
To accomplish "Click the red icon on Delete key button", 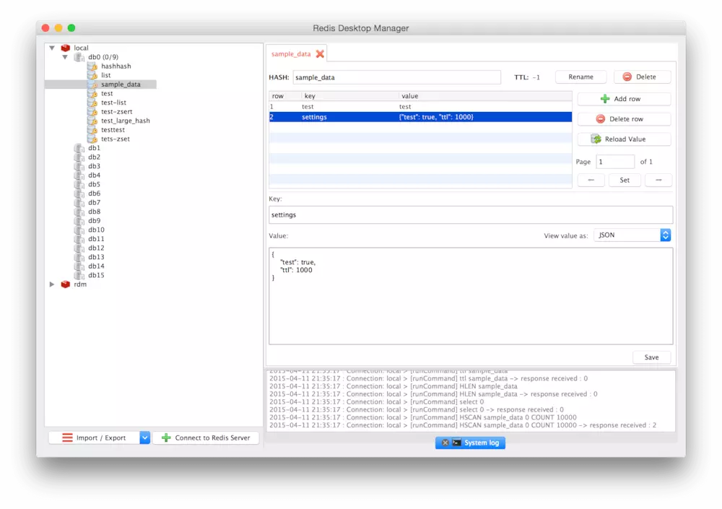I will pos(627,77).
